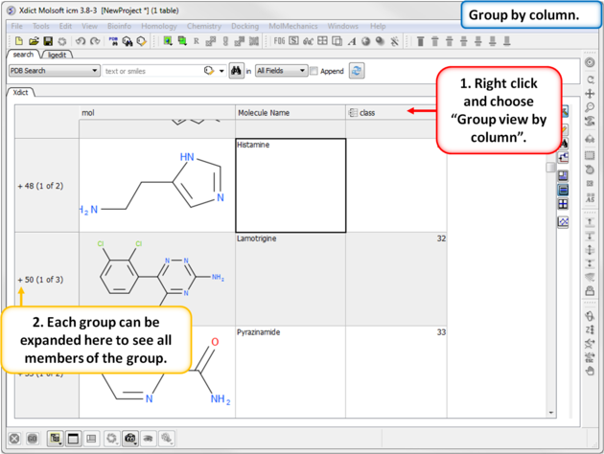Select the Histamine molecule name cell

[290, 185]
